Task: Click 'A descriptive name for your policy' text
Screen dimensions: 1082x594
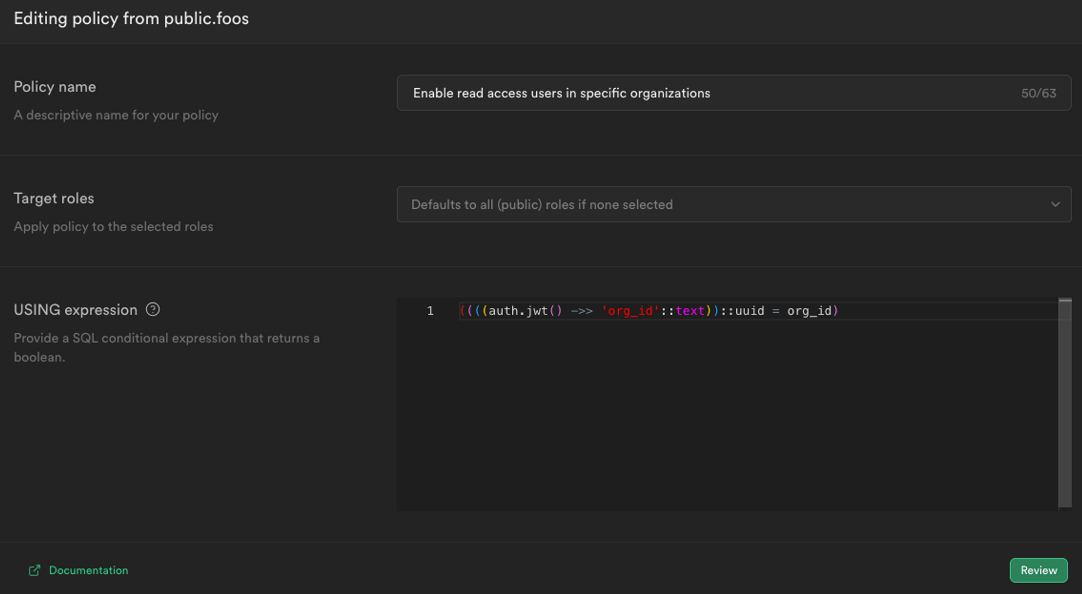Action: coord(116,115)
